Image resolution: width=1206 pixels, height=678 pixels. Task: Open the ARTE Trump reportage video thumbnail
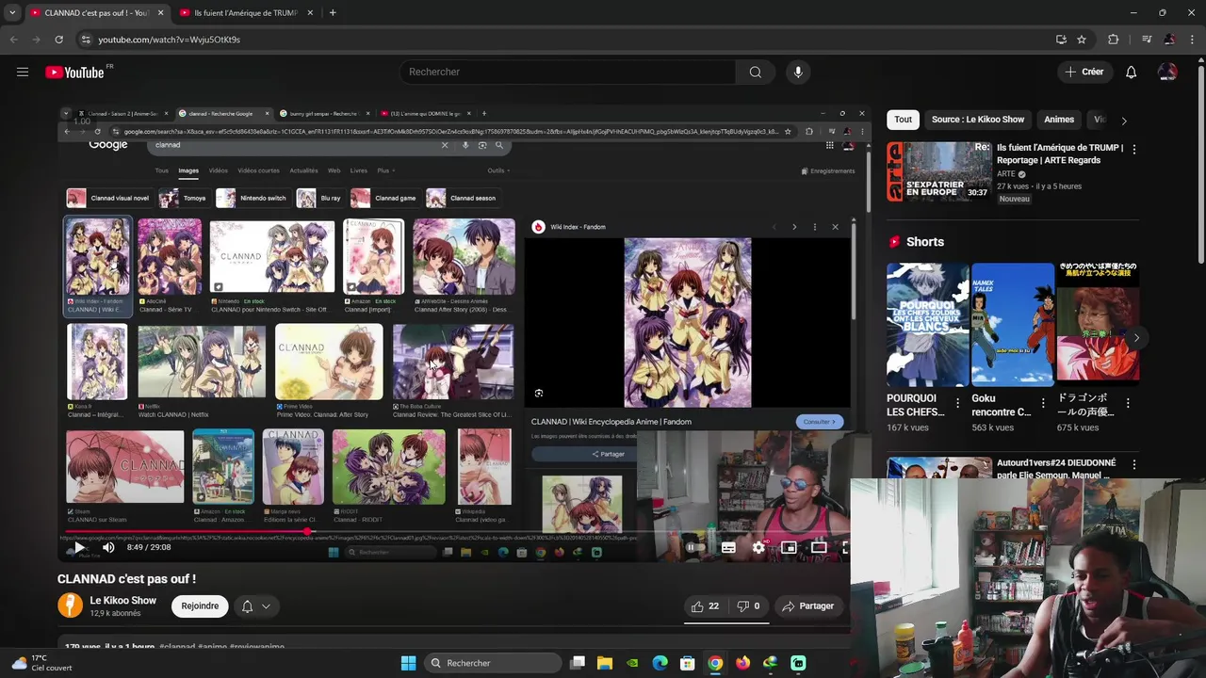[x=939, y=171]
